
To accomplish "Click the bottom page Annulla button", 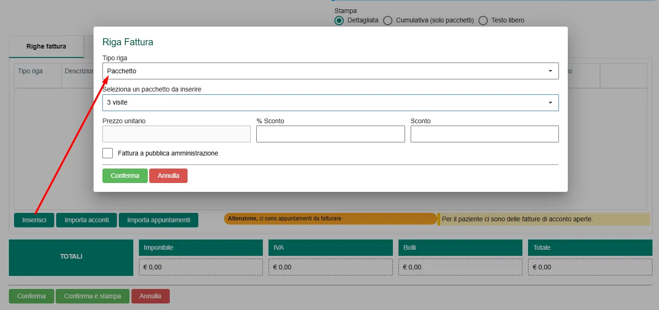I will (x=151, y=296).
